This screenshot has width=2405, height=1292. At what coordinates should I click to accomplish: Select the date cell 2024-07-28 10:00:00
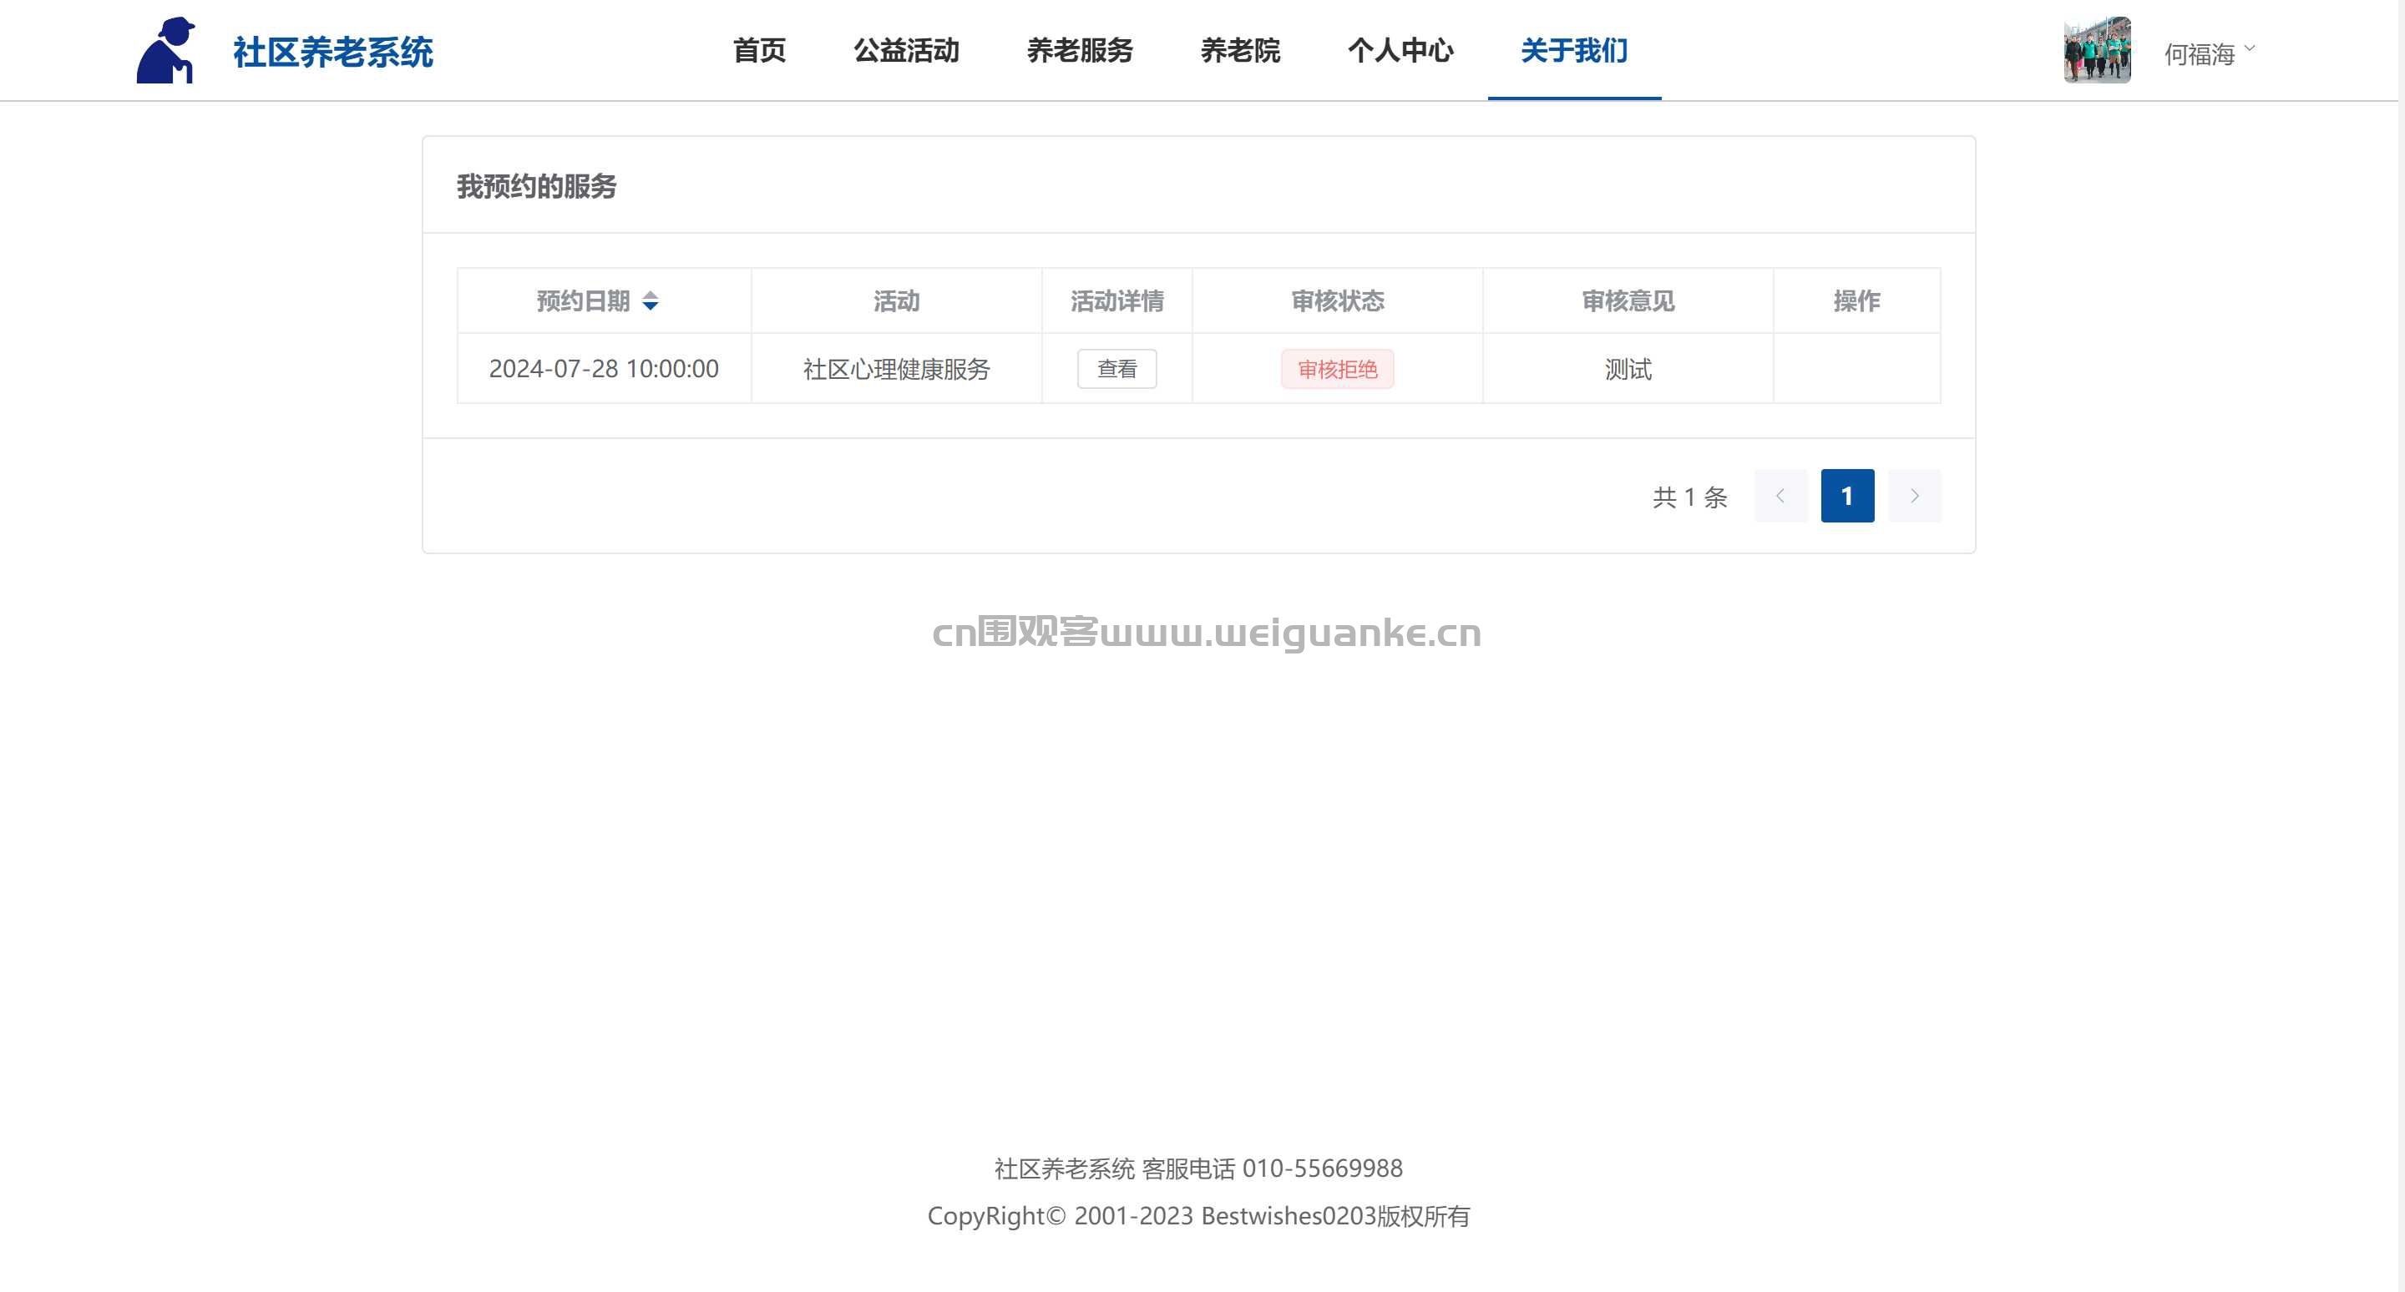604,370
